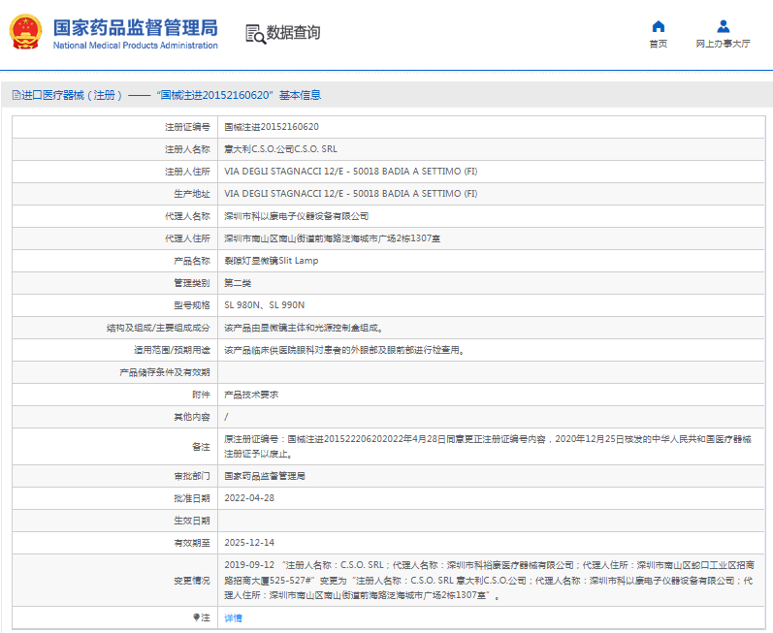Image resolution: width=773 pixels, height=633 pixels.
Task: Click the National Medical Products Administration subtitle
Action: 135,46
